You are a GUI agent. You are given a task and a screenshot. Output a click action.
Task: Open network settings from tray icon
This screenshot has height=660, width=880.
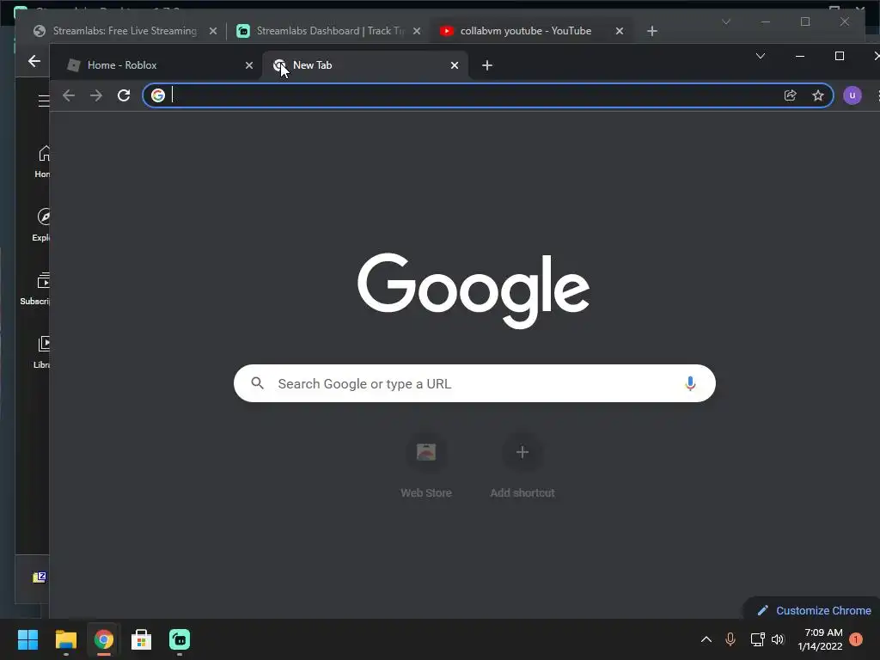click(x=757, y=639)
